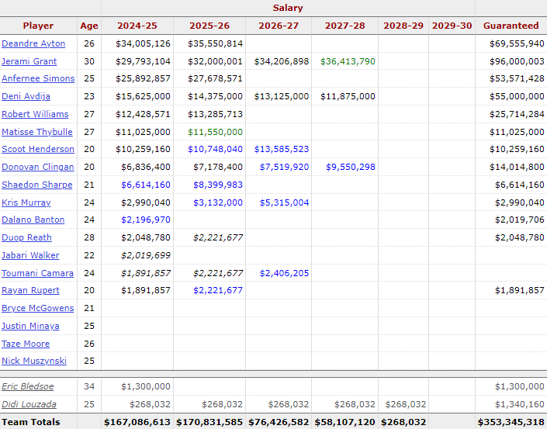
Task: Click the Scoot Henderson link
Action: (38, 149)
